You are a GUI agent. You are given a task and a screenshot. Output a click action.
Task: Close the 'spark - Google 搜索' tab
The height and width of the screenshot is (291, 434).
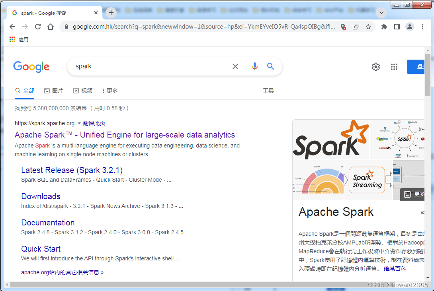96,13
